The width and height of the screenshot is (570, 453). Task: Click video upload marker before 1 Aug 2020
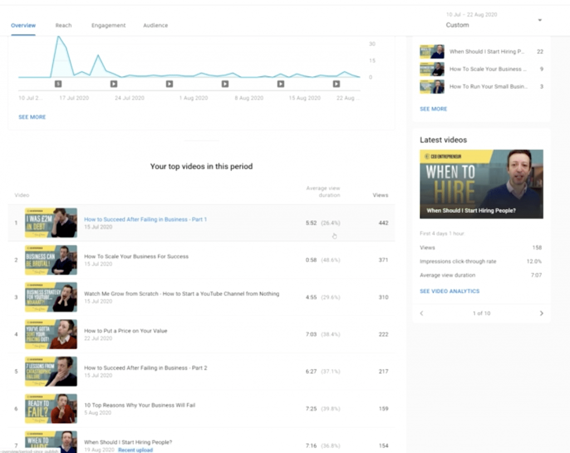coord(169,84)
